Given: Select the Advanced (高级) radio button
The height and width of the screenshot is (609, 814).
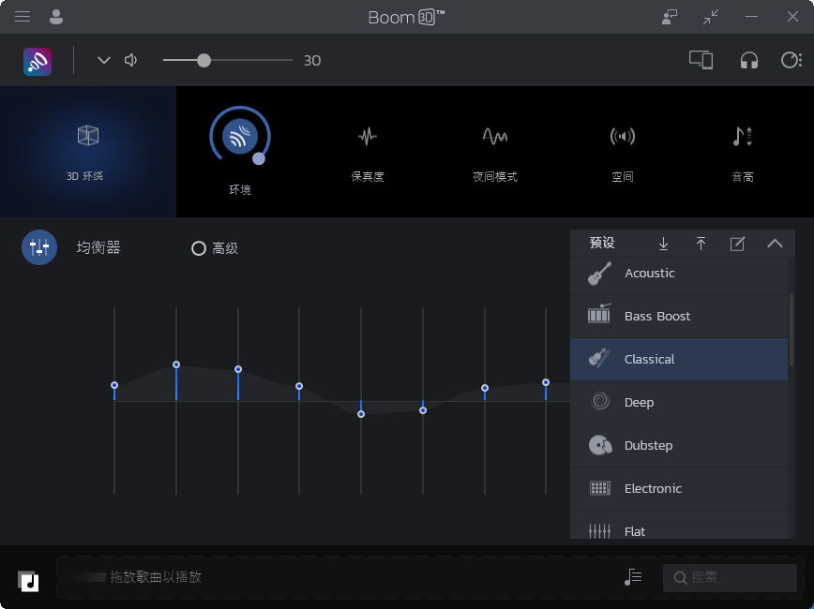Looking at the screenshot, I should (x=198, y=248).
